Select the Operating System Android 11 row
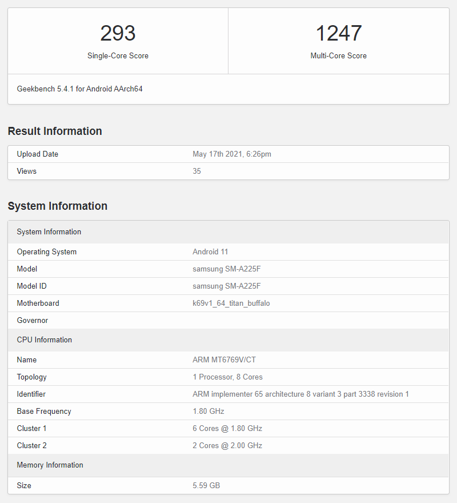 click(228, 251)
